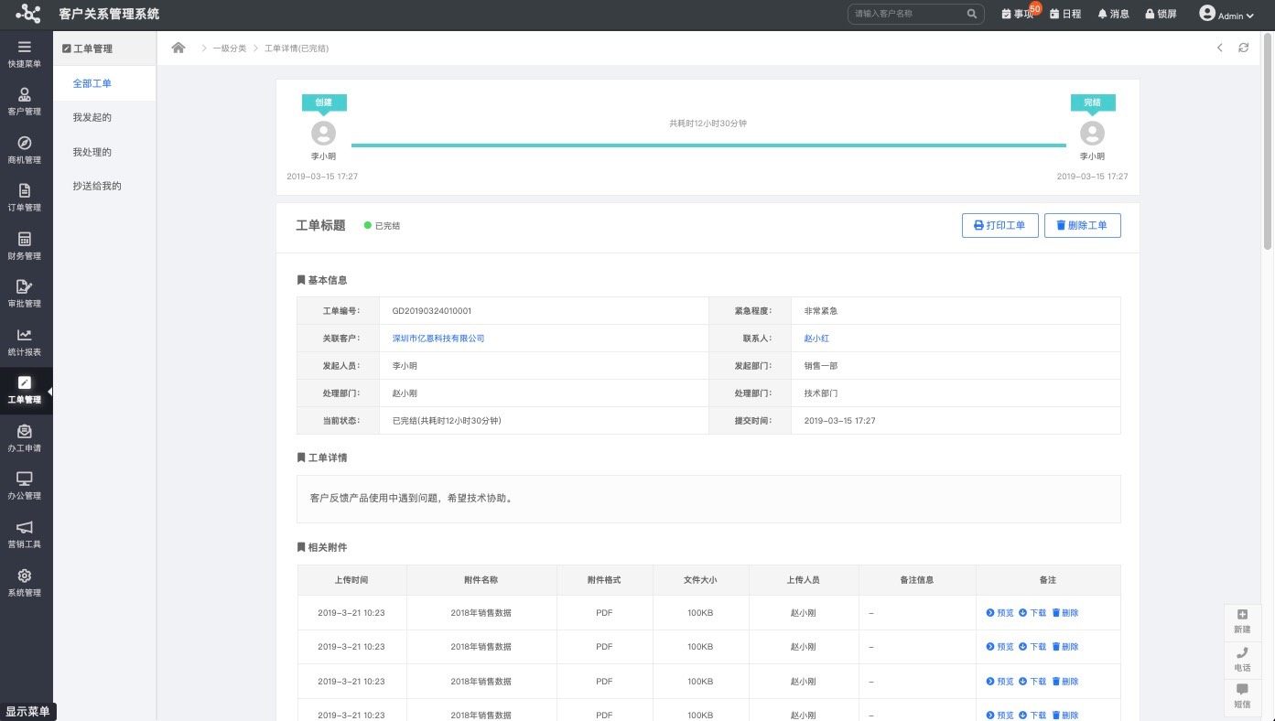Open the 消息 bell notifications

[x=1113, y=15]
